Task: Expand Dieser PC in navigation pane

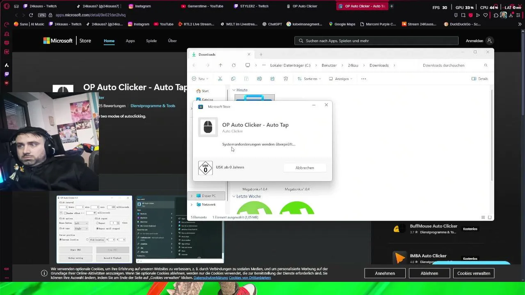Action: click(192, 196)
